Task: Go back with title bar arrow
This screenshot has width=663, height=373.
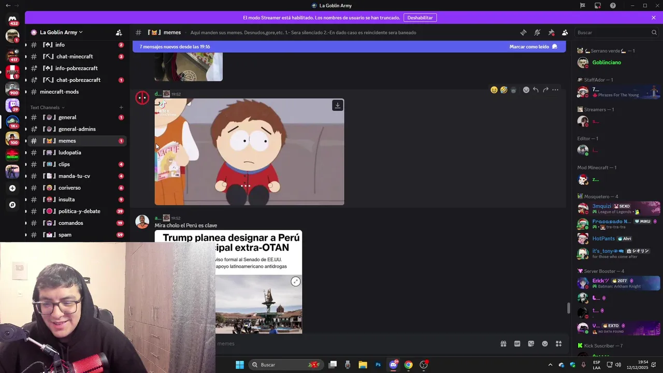Action: (8, 6)
